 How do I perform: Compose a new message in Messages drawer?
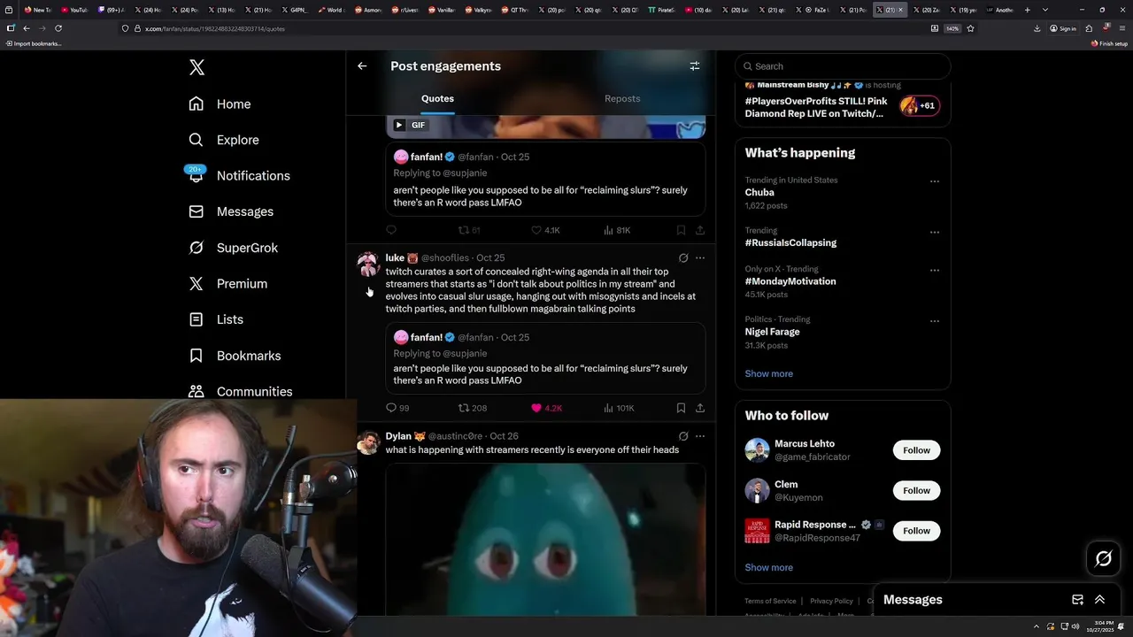pos(1077,600)
